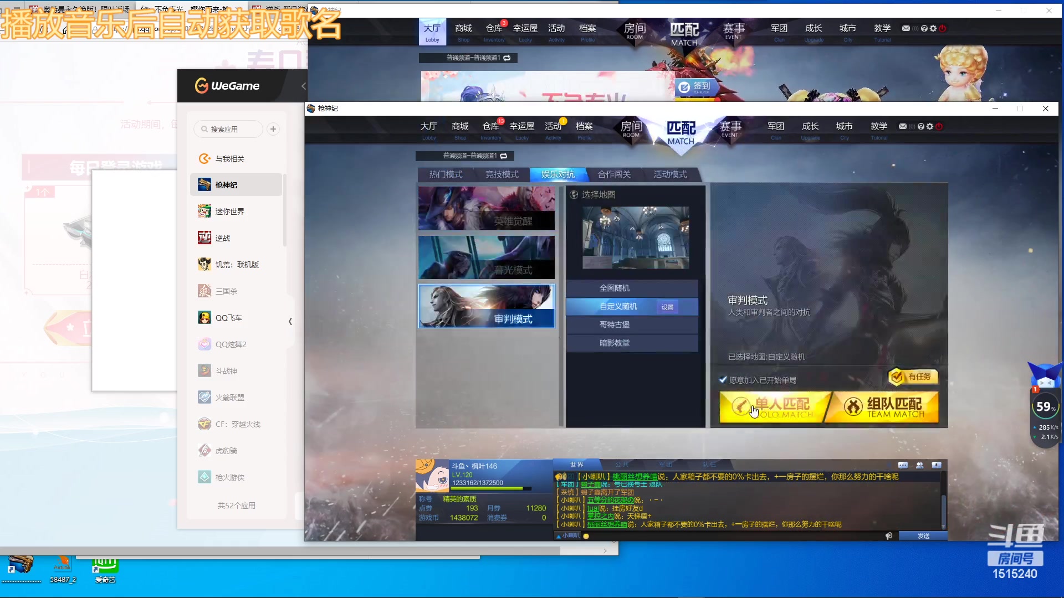Collapse the WeGame panel with top arrow

pyautogui.click(x=303, y=86)
